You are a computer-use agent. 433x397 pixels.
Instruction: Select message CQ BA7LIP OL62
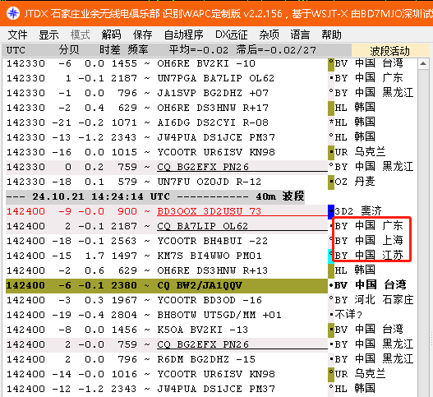click(x=202, y=226)
